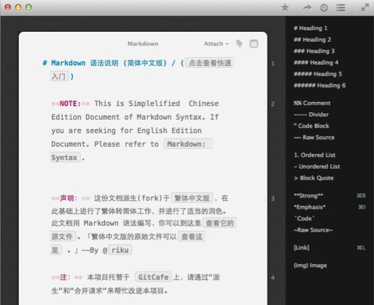Insert # Heading 1 from syntax panel

[x=311, y=28]
